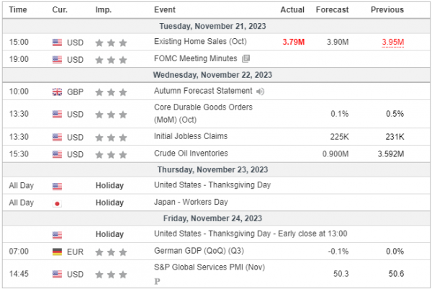Click the Forecast column header

[x=332, y=10]
